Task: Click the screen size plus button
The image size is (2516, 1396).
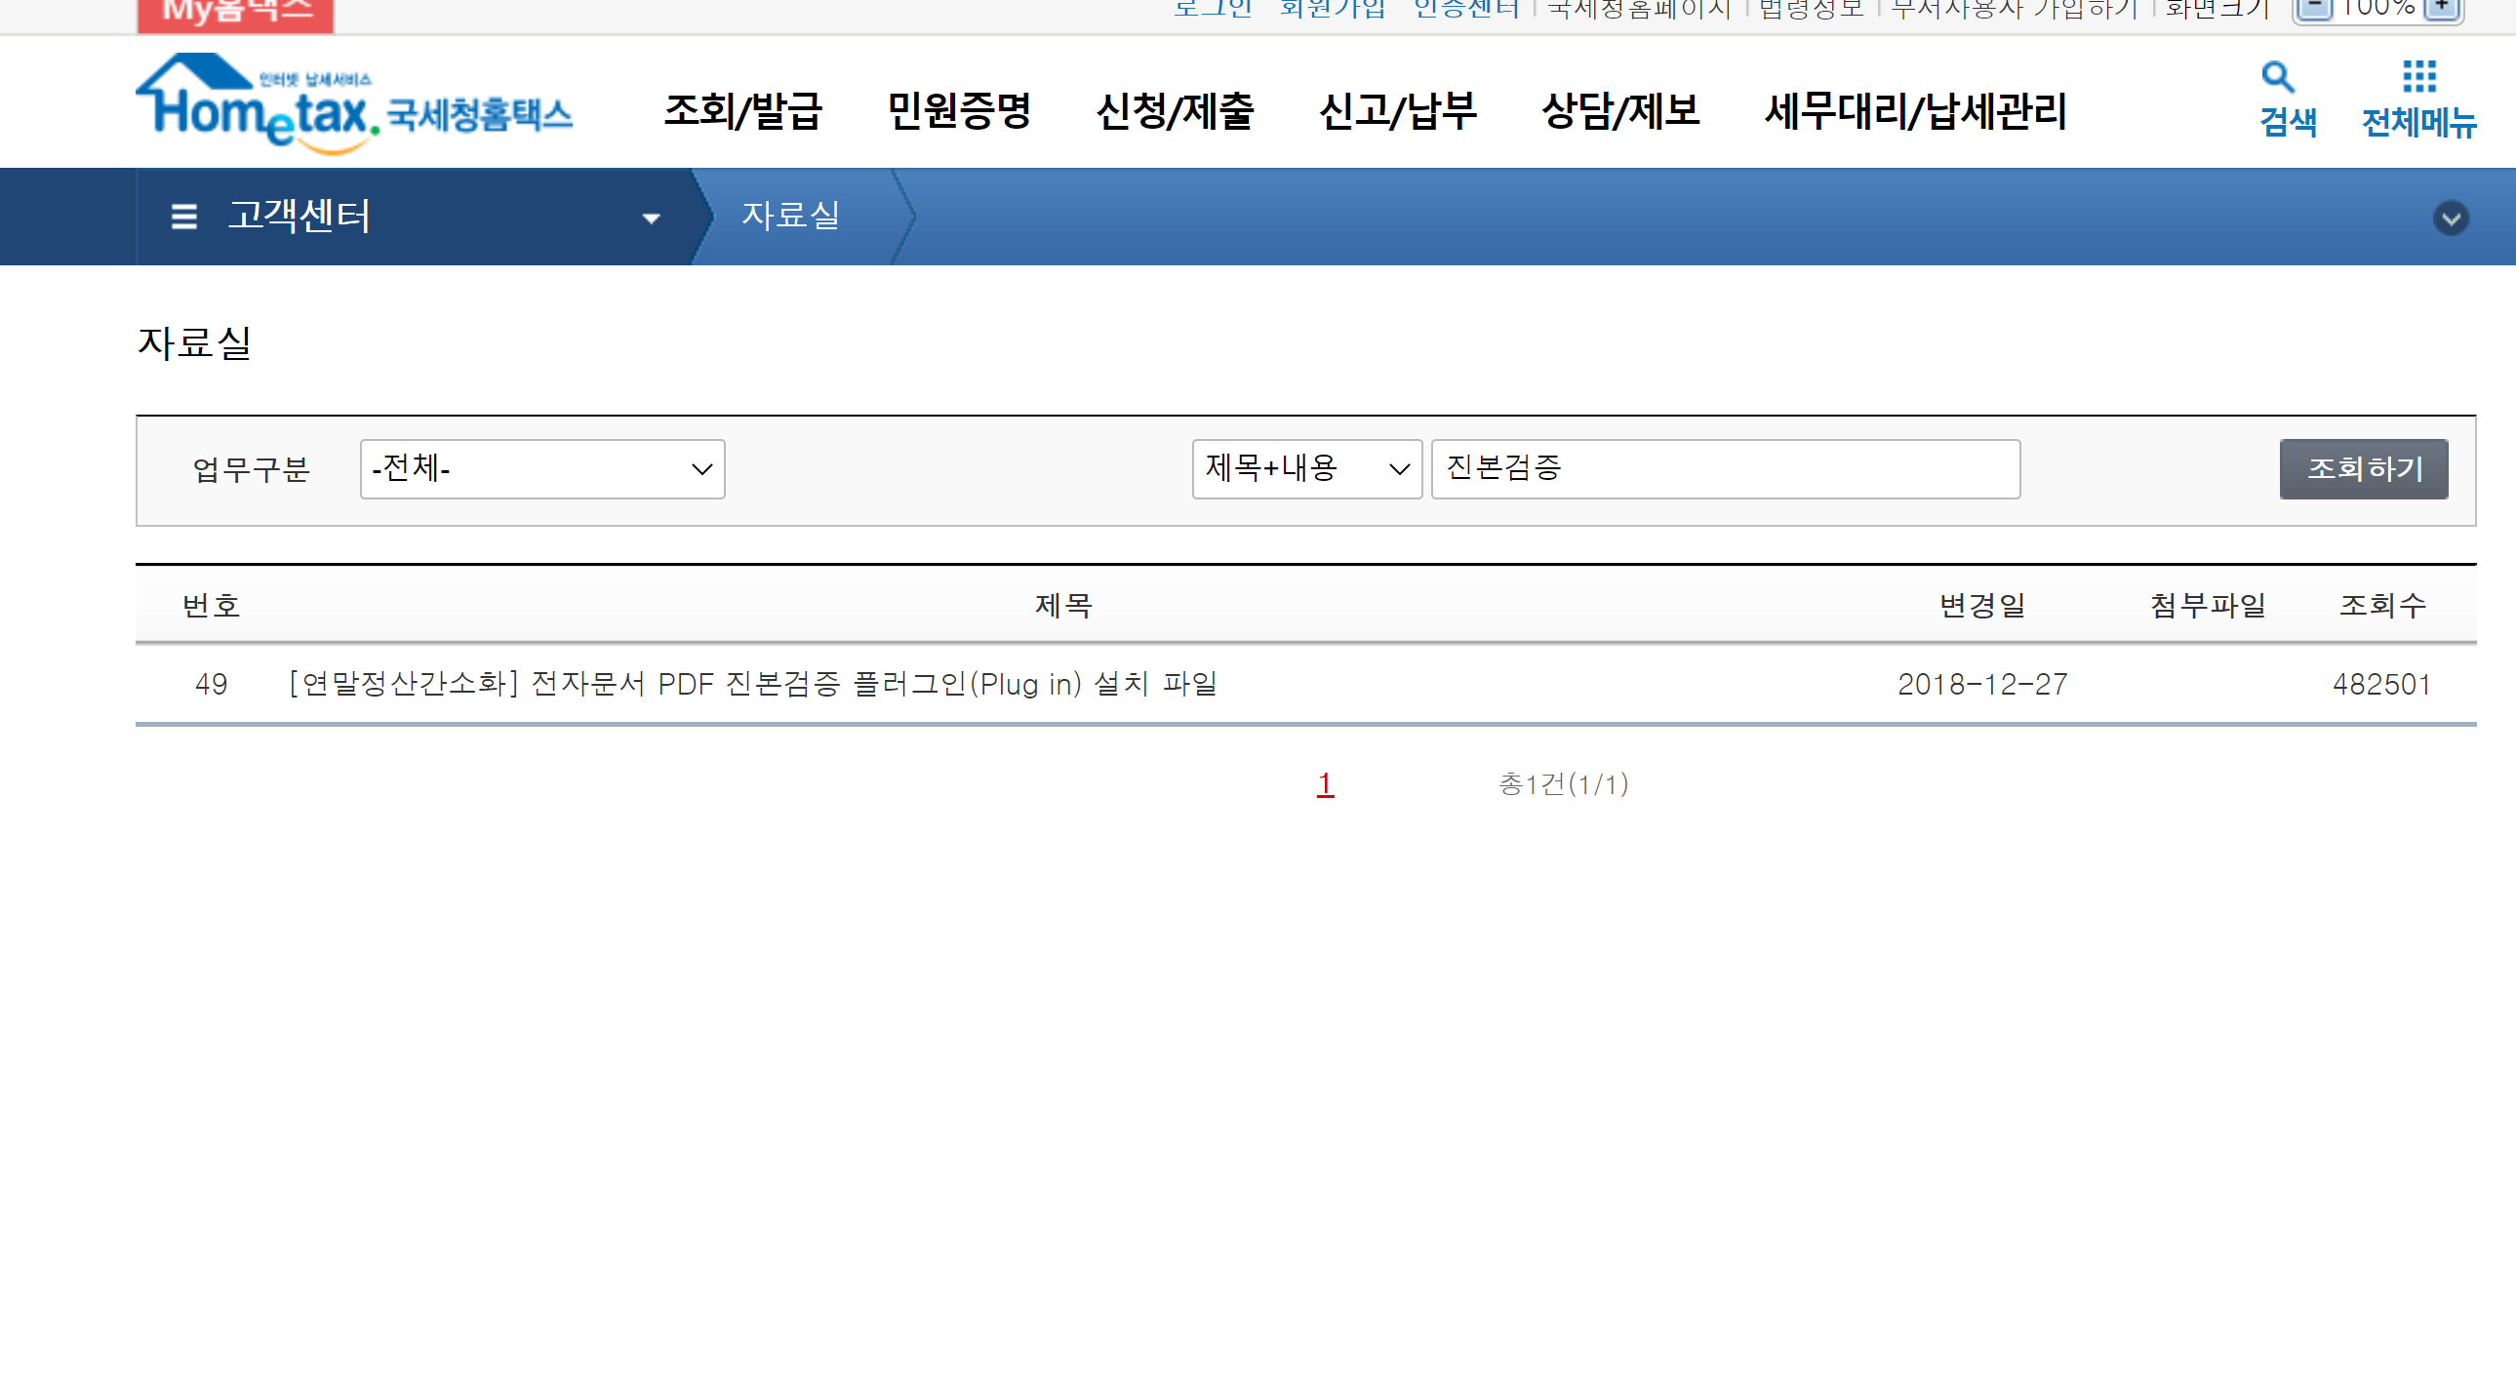Action: click(x=2440, y=7)
